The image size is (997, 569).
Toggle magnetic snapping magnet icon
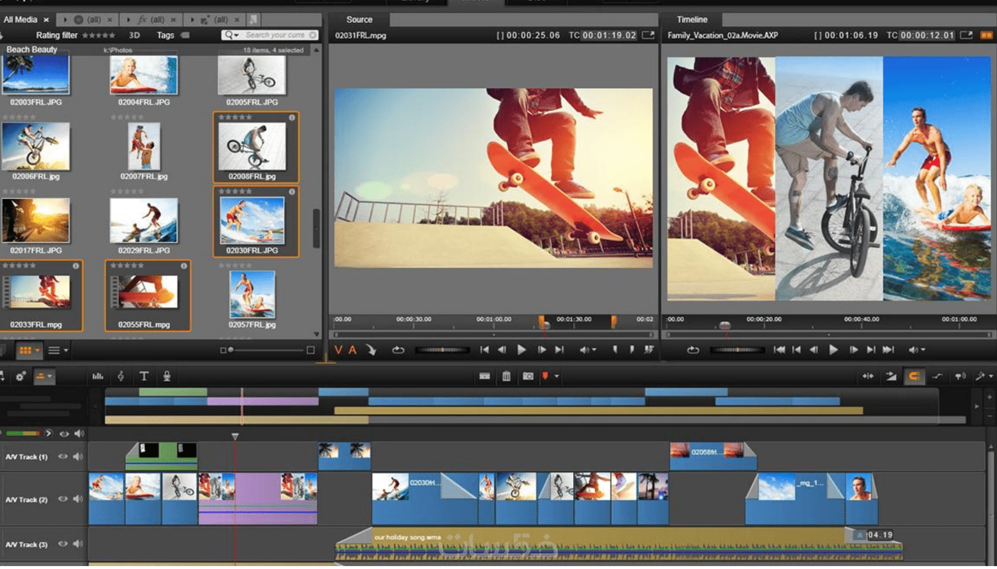click(914, 377)
